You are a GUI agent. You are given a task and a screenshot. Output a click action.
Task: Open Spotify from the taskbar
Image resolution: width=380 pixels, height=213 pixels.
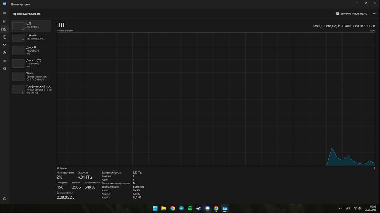(x=190, y=208)
